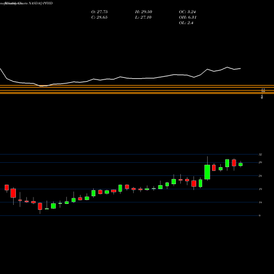Click the 24 price axis label

260,176
